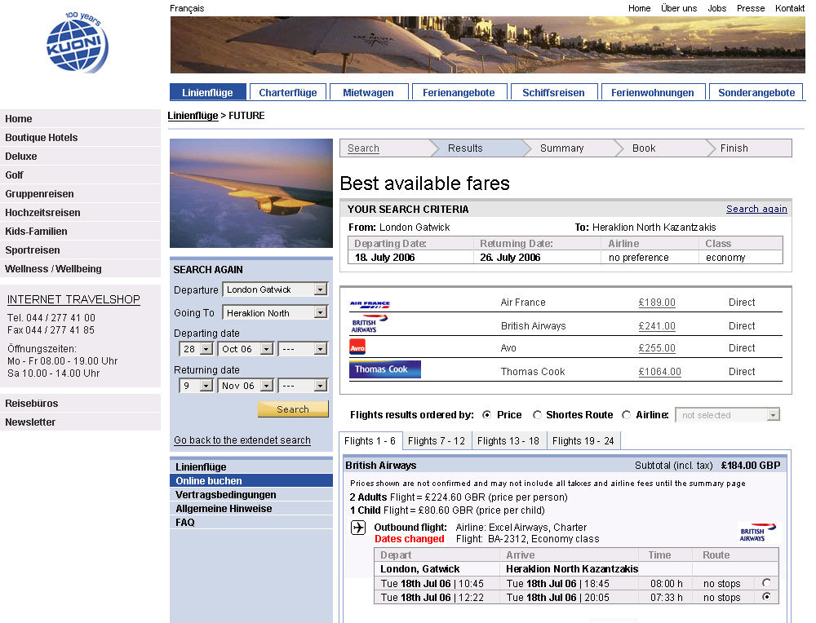
Task: Go back to the extendet search
Action: pyautogui.click(x=242, y=440)
